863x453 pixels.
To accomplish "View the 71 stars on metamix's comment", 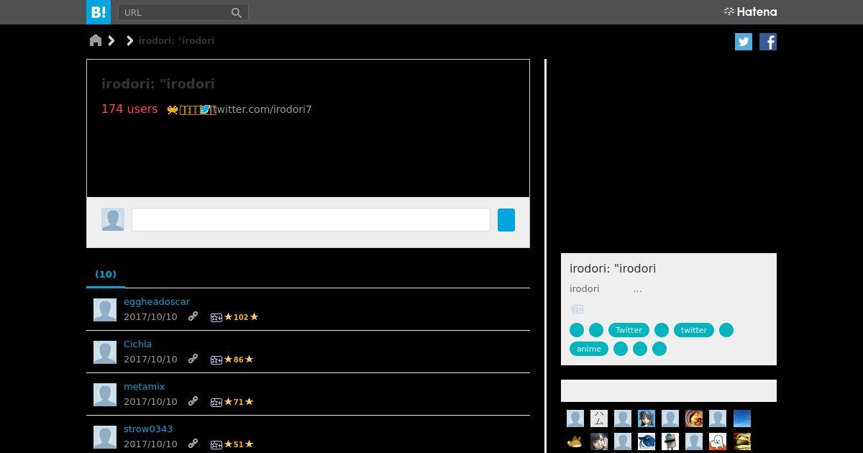I will [239, 401].
